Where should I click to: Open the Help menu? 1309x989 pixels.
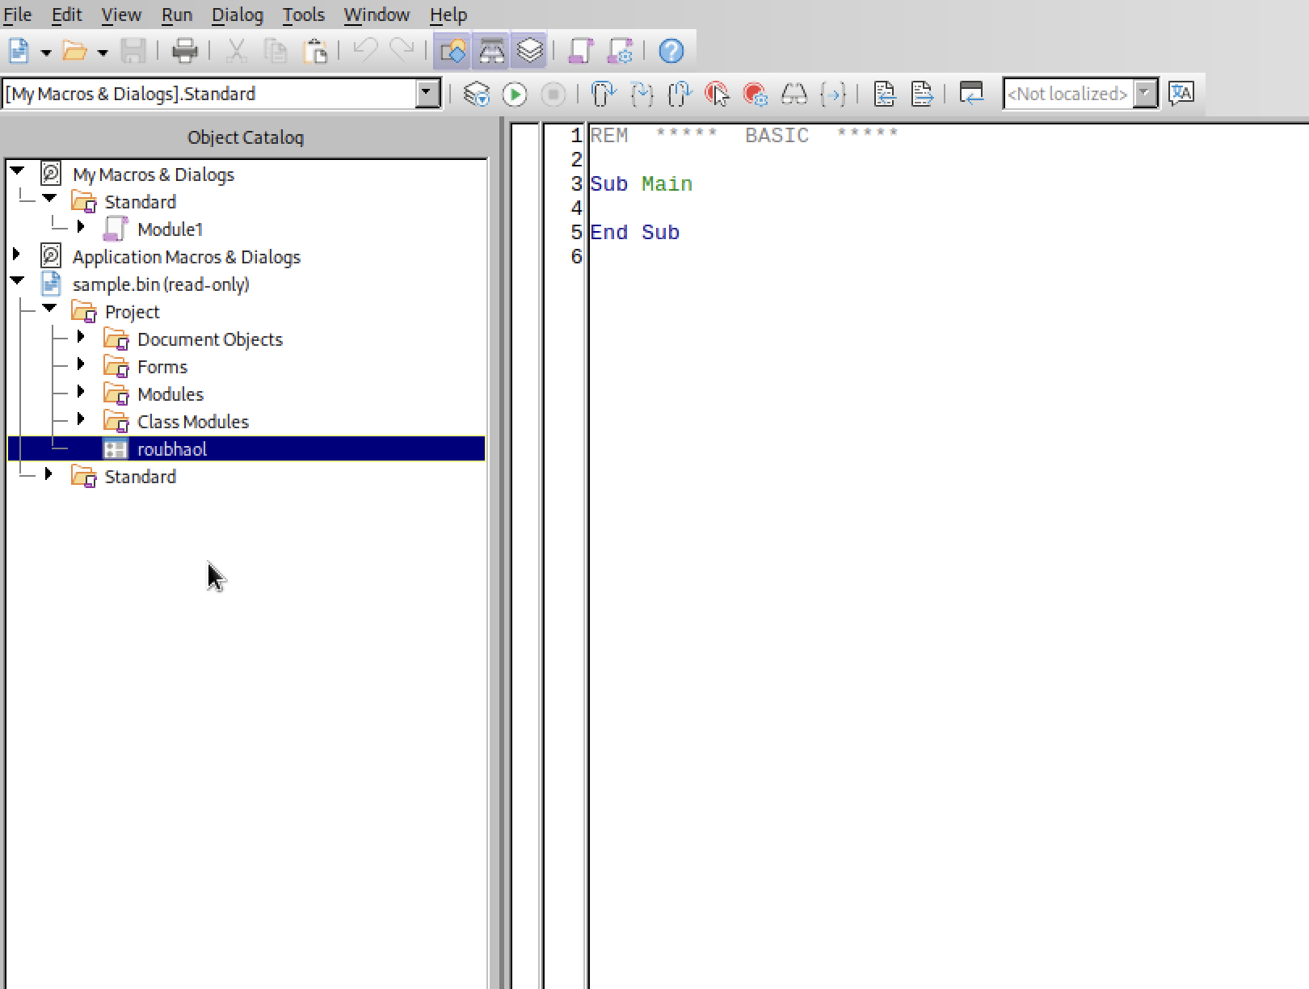[x=448, y=15]
